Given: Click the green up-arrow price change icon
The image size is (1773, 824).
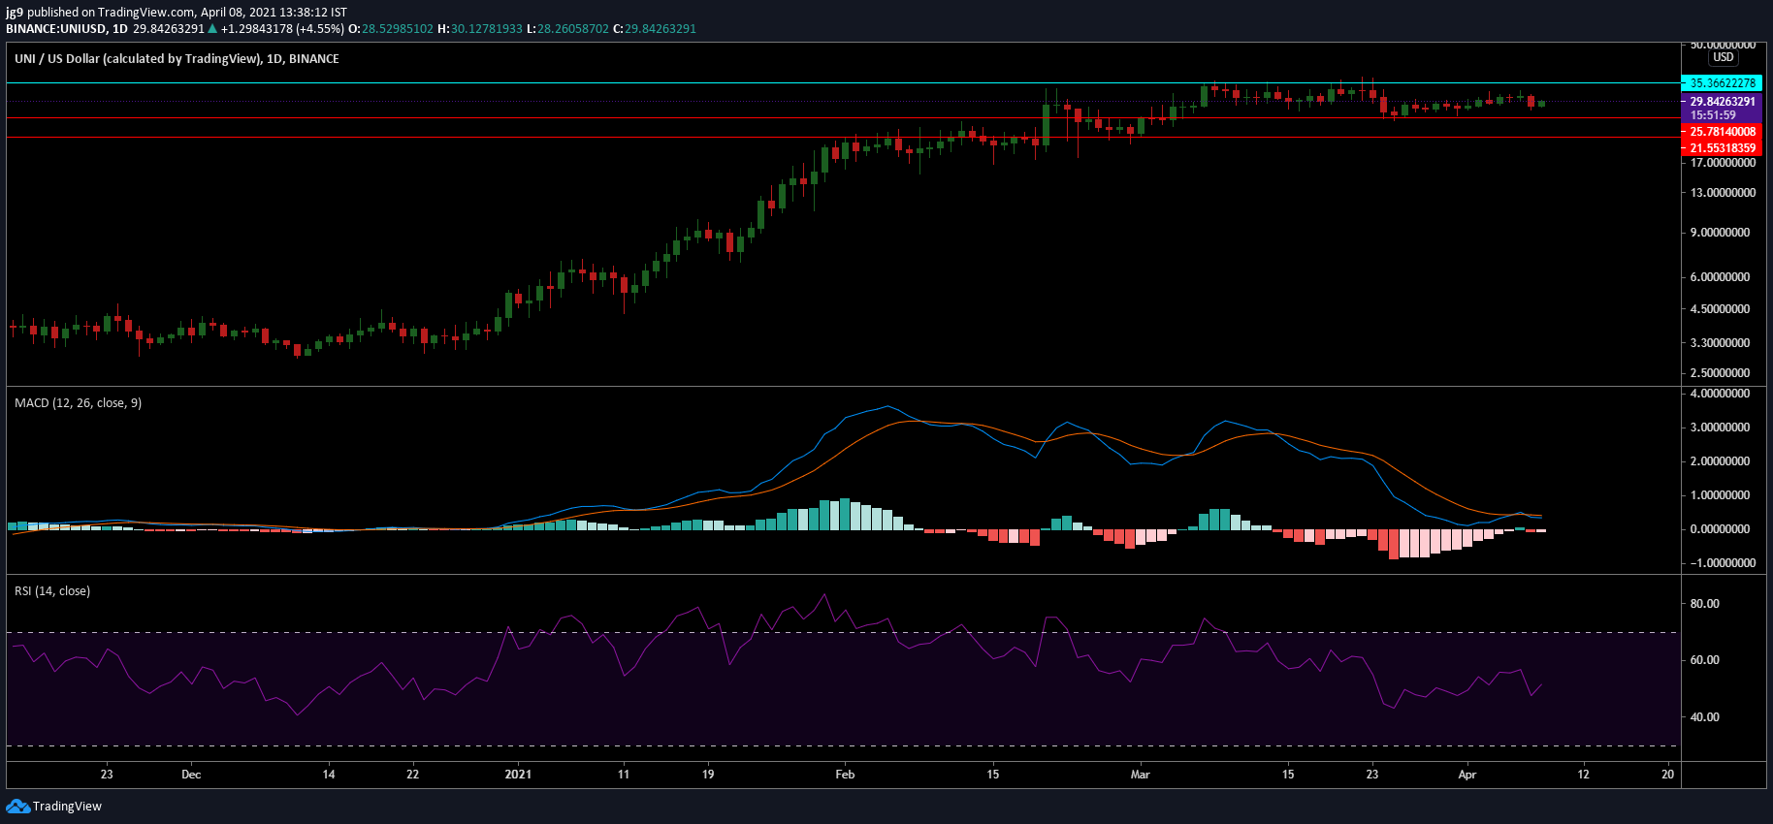Looking at the screenshot, I should tap(212, 28).
